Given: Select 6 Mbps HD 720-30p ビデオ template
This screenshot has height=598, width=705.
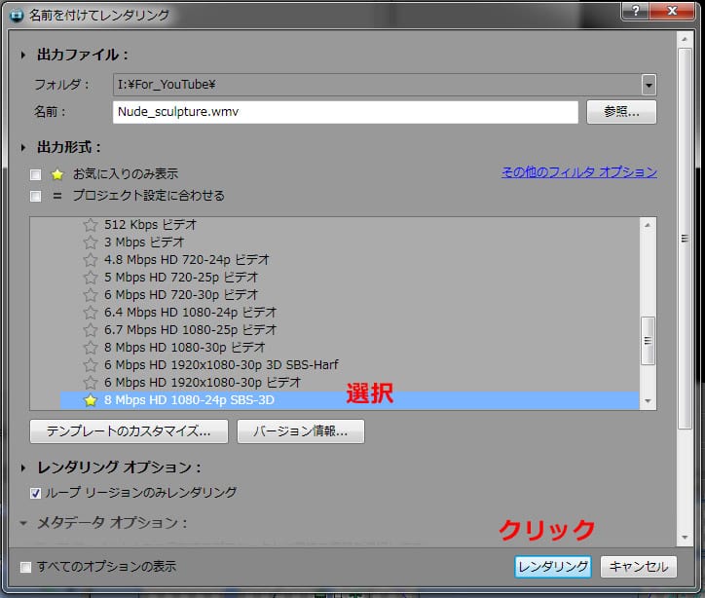Looking at the screenshot, I should click(x=181, y=295).
